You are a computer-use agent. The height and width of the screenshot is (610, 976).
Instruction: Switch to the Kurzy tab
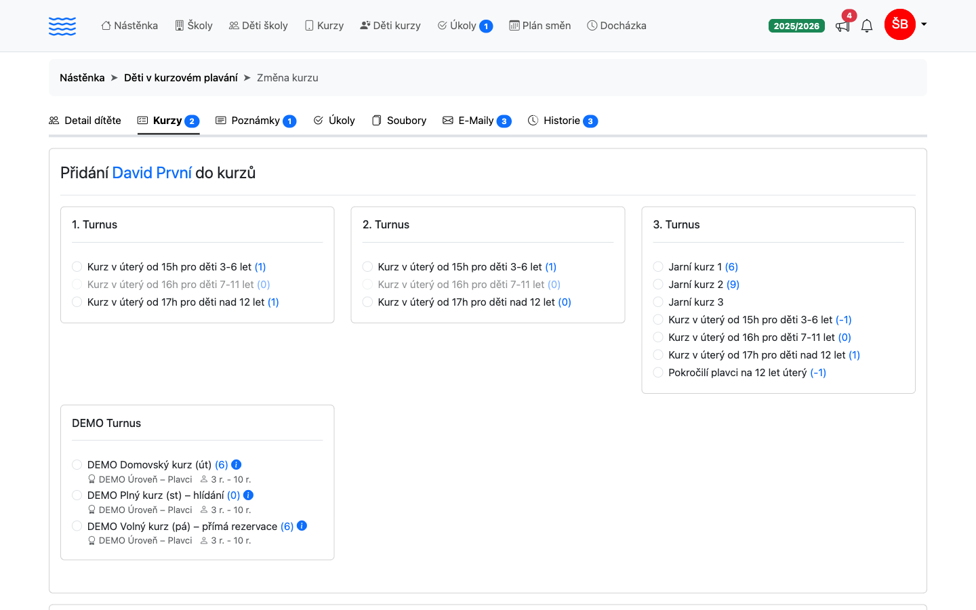168,121
